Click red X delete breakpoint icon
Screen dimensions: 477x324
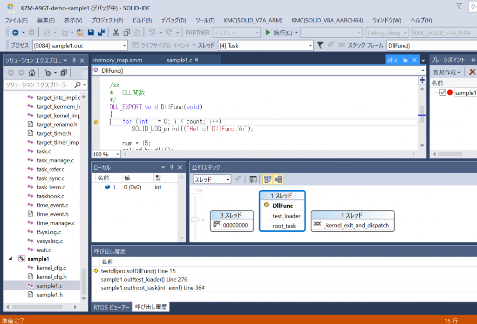(472, 72)
